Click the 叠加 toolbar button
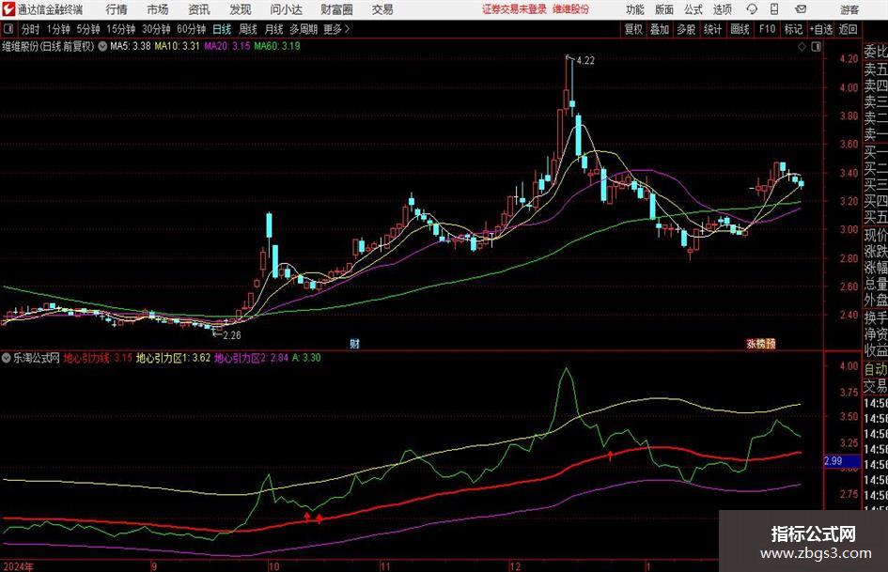The height and width of the screenshot is (572, 888). point(660,29)
